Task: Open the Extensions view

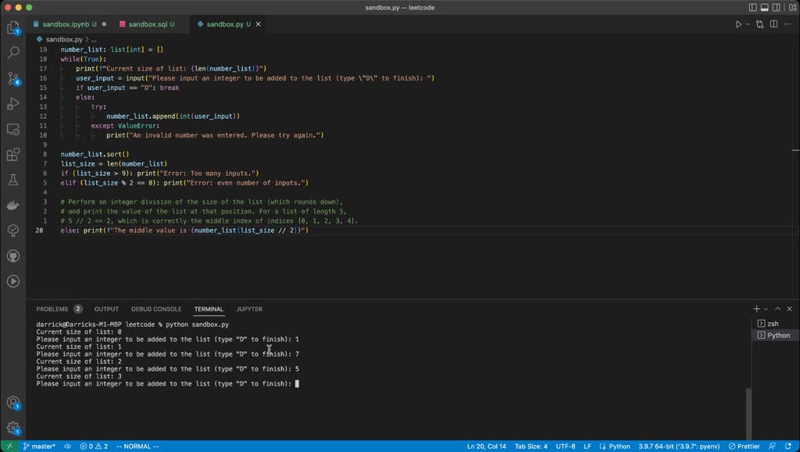Action: 13,154
